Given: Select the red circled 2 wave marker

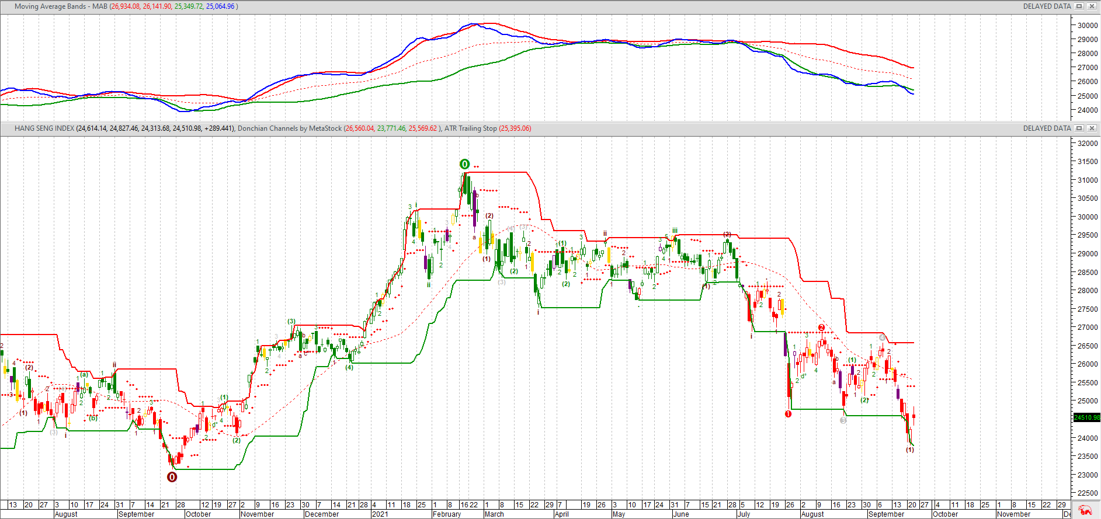Looking at the screenshot, I should tap(821, 328).
